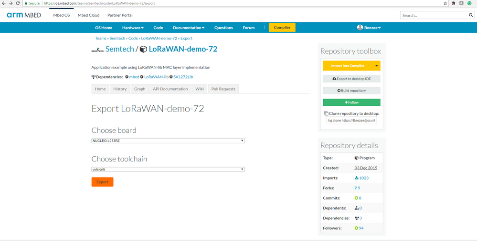
Task: Bookmark page with the star icon
Action: (445, 3)
